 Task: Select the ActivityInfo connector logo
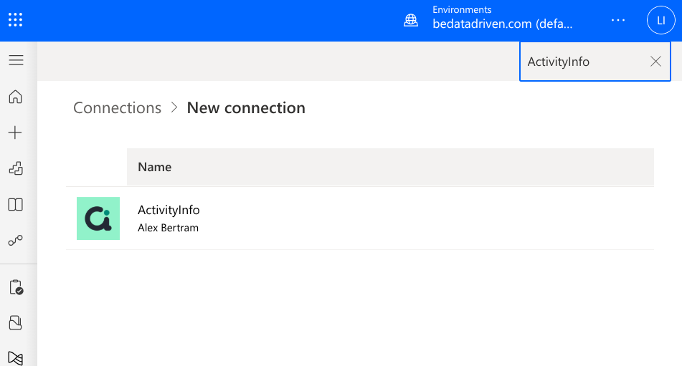[x=98, y=218]
